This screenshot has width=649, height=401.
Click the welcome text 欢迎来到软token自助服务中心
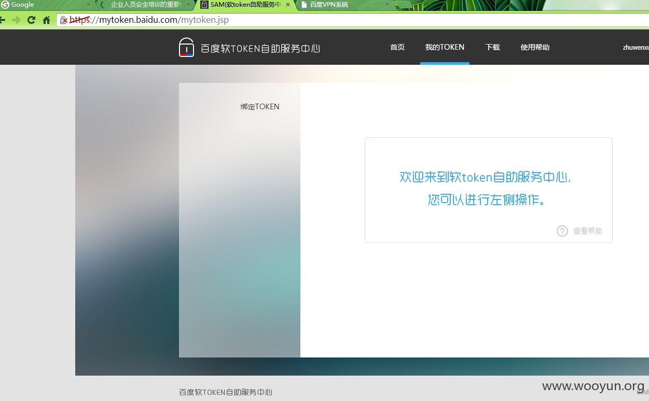pos(485,177)
